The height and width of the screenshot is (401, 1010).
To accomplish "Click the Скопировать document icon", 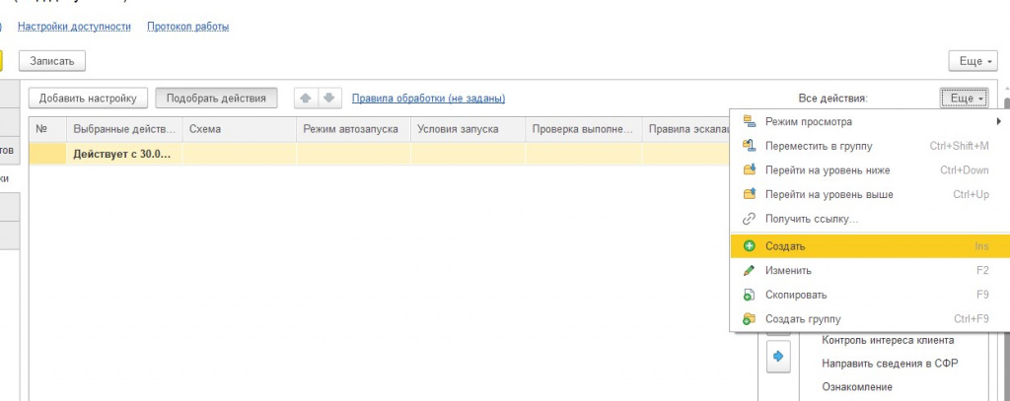I will click(x=749, y=295).
